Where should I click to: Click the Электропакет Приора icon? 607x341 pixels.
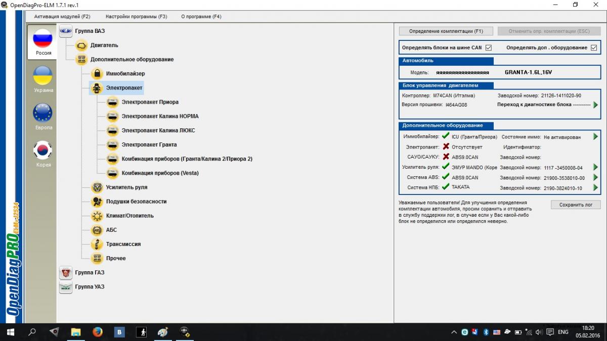113,102
